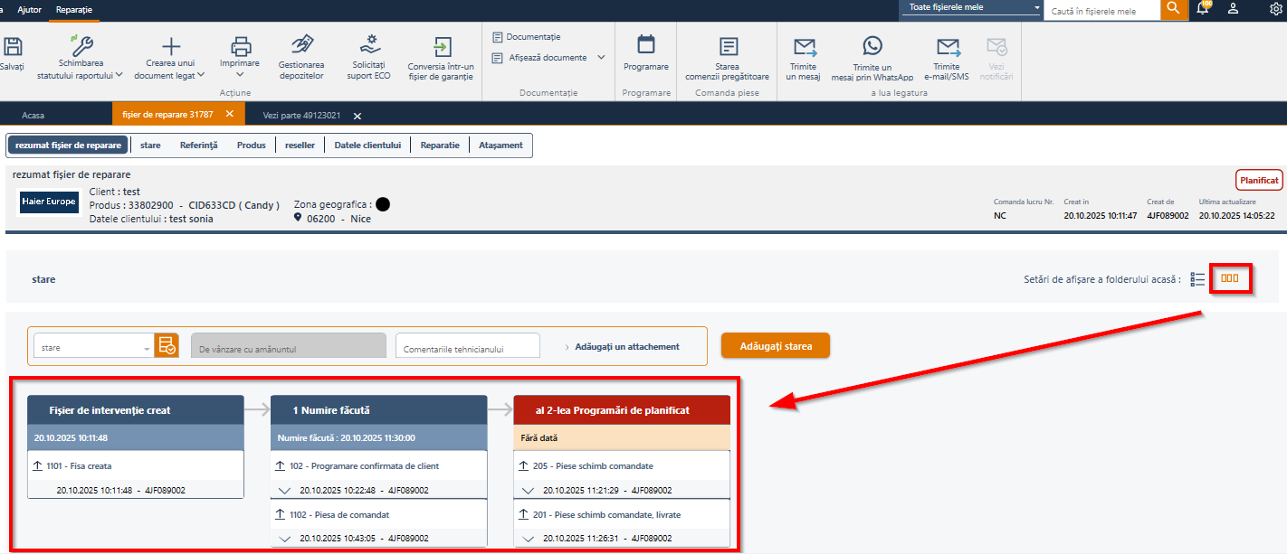Select the Reparatie section tab
1287x554 pixels.
click(440, 145)
